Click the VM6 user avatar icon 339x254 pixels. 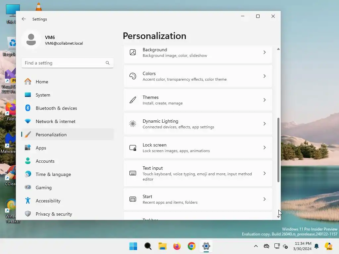point(31,40)
